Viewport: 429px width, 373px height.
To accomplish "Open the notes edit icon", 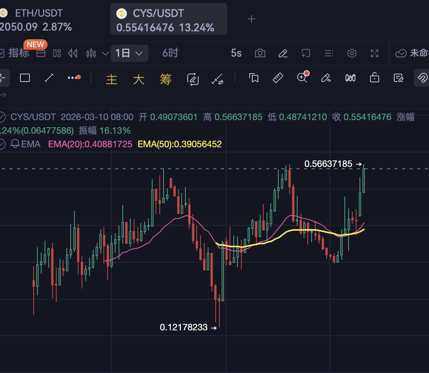I will pos(398,78).
